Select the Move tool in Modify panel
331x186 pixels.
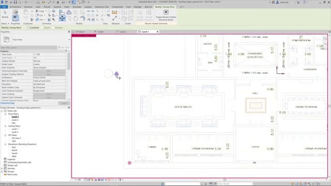[62, 18]
